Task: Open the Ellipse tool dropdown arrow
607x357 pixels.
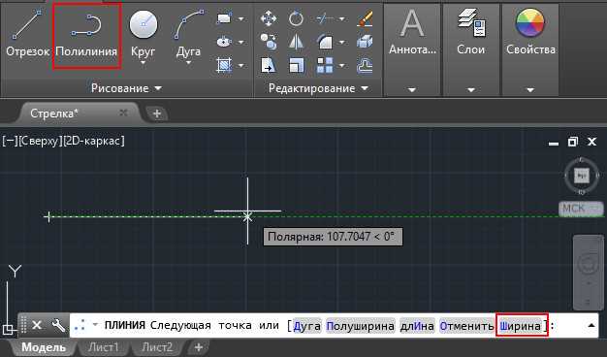Action: click(x=240, y=42)
